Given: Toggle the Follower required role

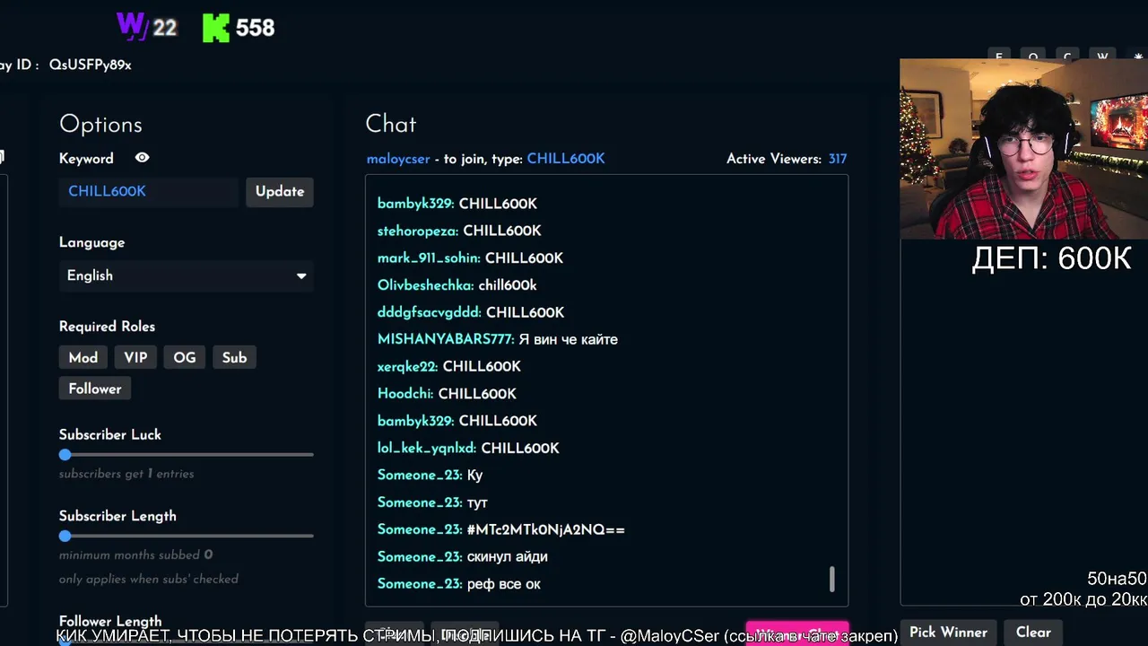Looking at the screenshot, I should [x=95, y=388].
